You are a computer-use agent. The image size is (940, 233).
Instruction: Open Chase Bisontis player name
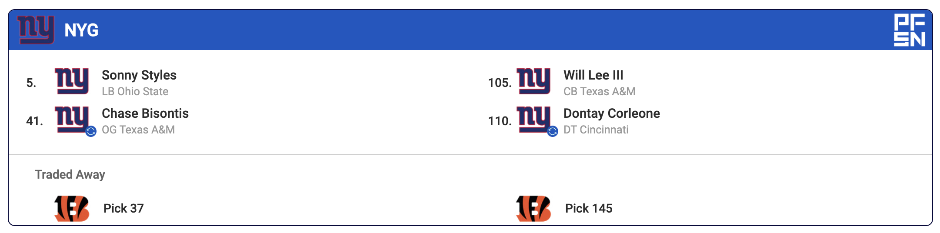click(145, 113)
